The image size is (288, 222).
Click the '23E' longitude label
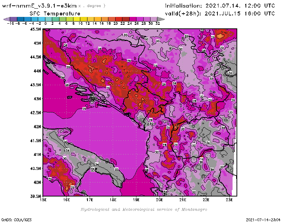[x=229, y=200]
